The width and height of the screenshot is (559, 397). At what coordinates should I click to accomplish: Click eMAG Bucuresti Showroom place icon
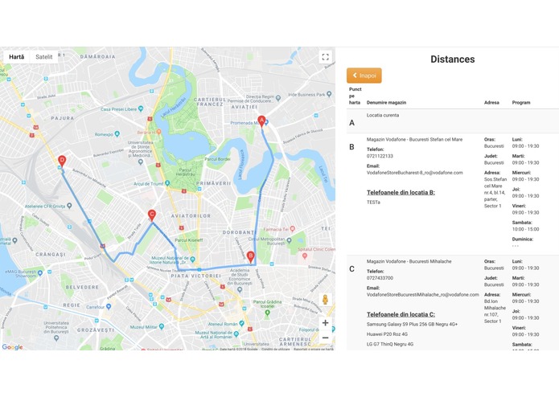click(40, 273)
